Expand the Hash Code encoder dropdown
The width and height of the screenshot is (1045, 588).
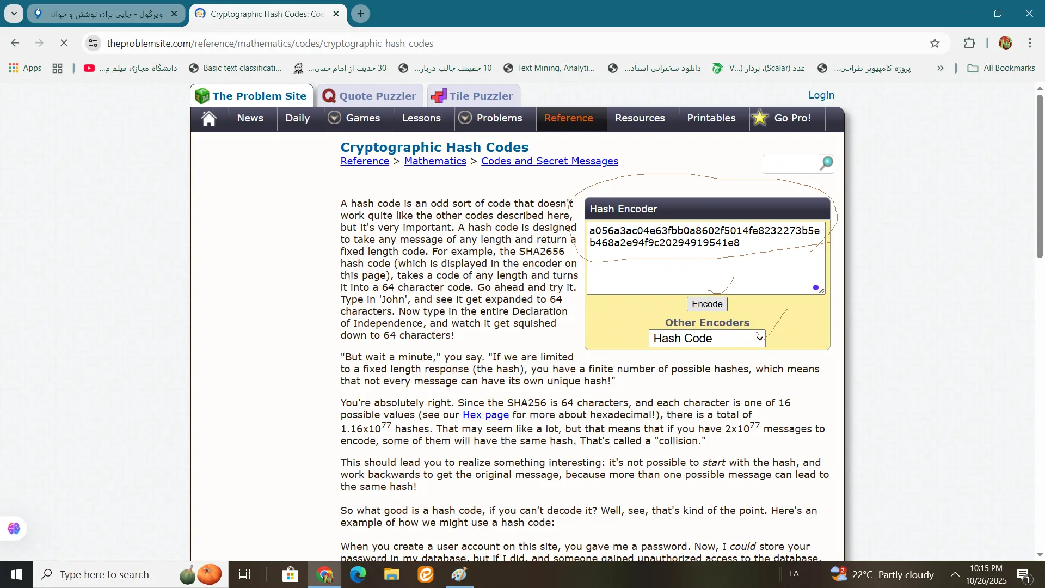(706, 339)
